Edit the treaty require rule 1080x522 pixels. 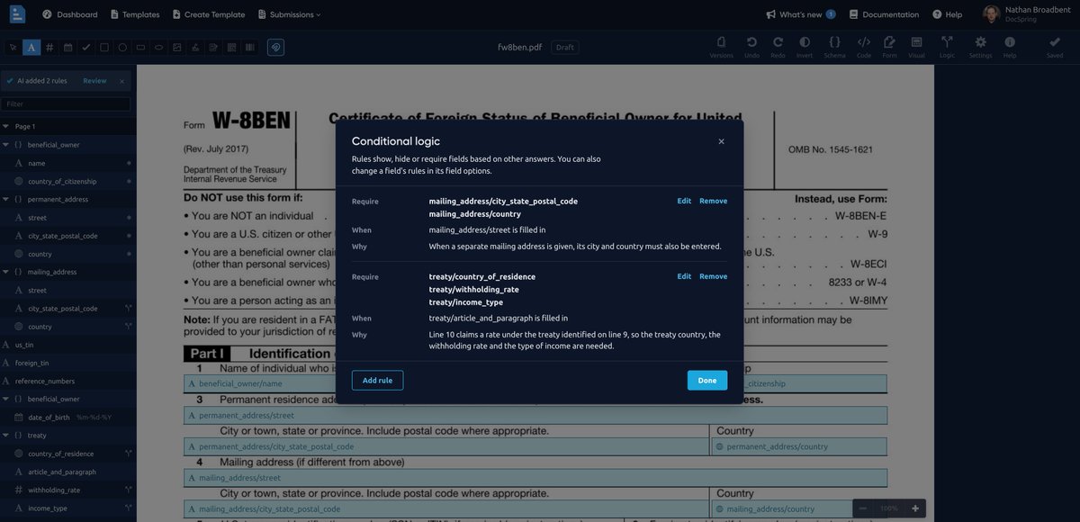[x=684, y=276]
